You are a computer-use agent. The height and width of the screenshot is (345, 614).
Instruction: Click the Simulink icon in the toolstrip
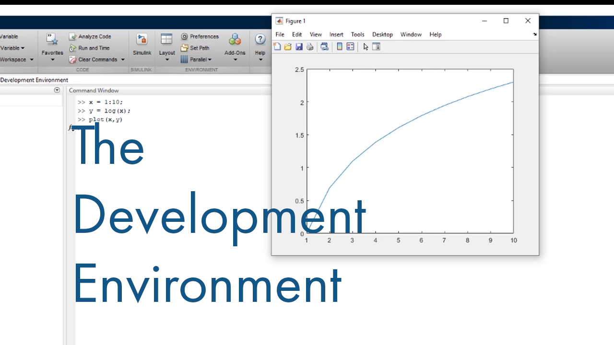coord(142,40)
